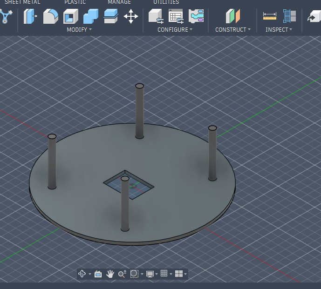Screen dimensions: 321x289
Task: Switch to the PLASTIC tab
Action: (75, 2)
